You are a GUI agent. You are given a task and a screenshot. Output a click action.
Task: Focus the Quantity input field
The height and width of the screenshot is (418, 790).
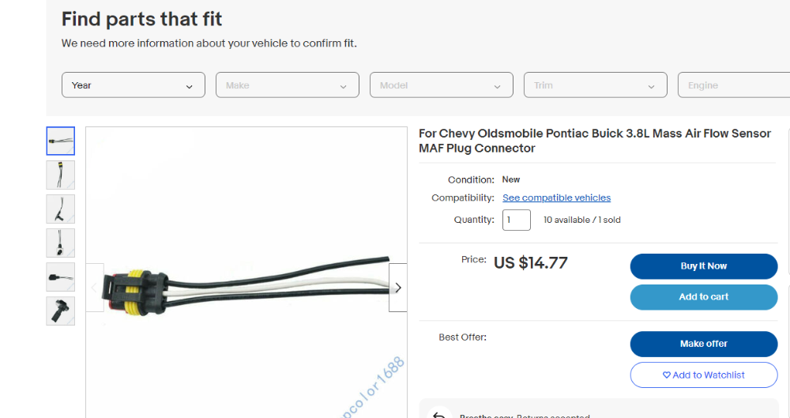tap(516, 220)
